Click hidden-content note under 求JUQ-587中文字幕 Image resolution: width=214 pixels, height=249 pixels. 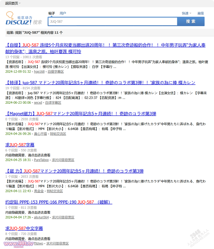(28, 239)
